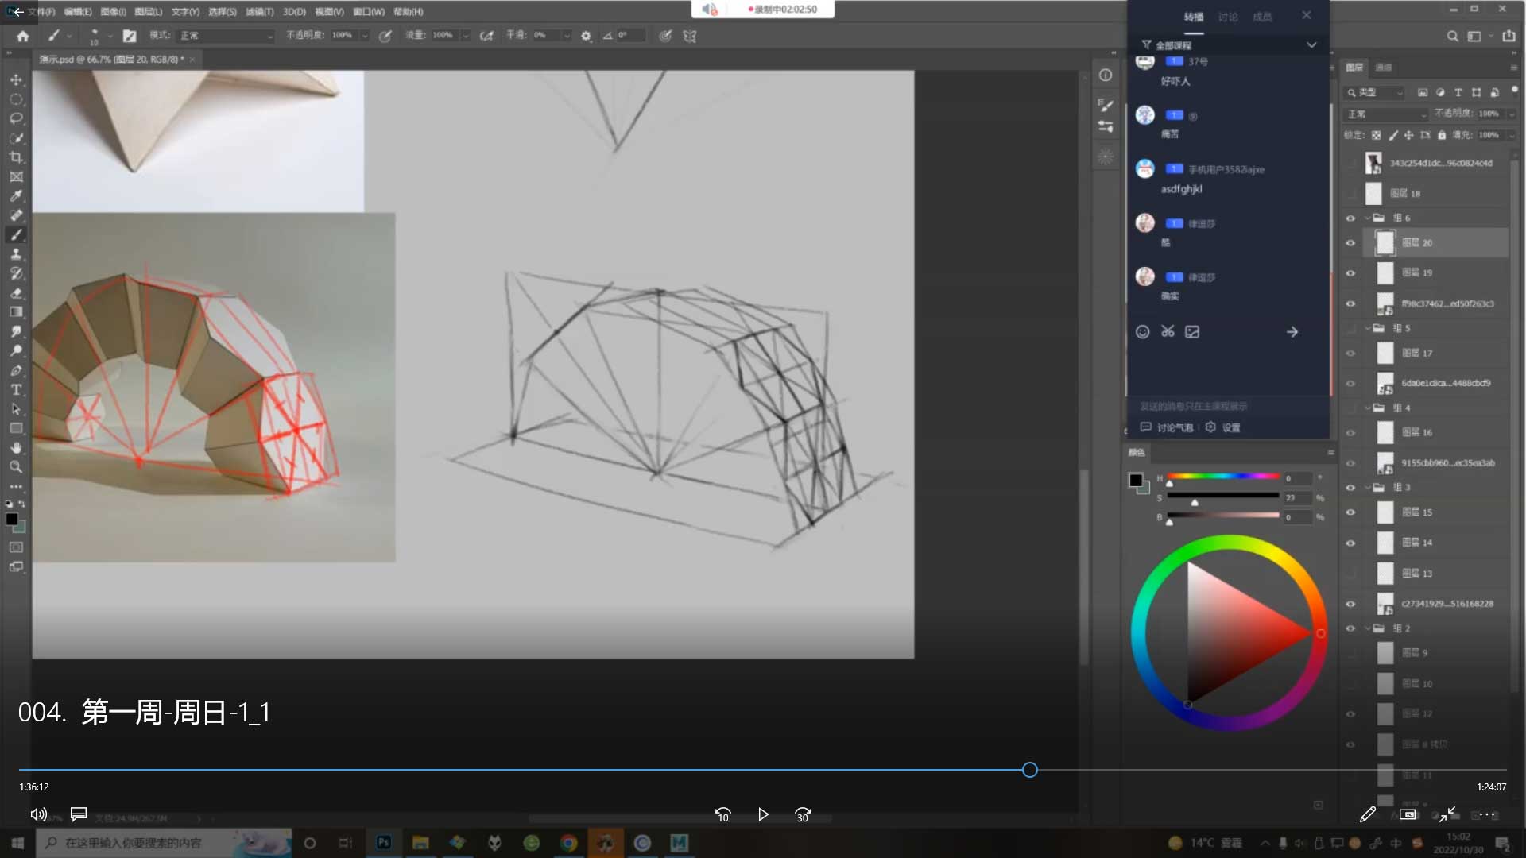Click the hue slider in color panel
Screen dimensions: 1526x858
(x=1222, y=477)
